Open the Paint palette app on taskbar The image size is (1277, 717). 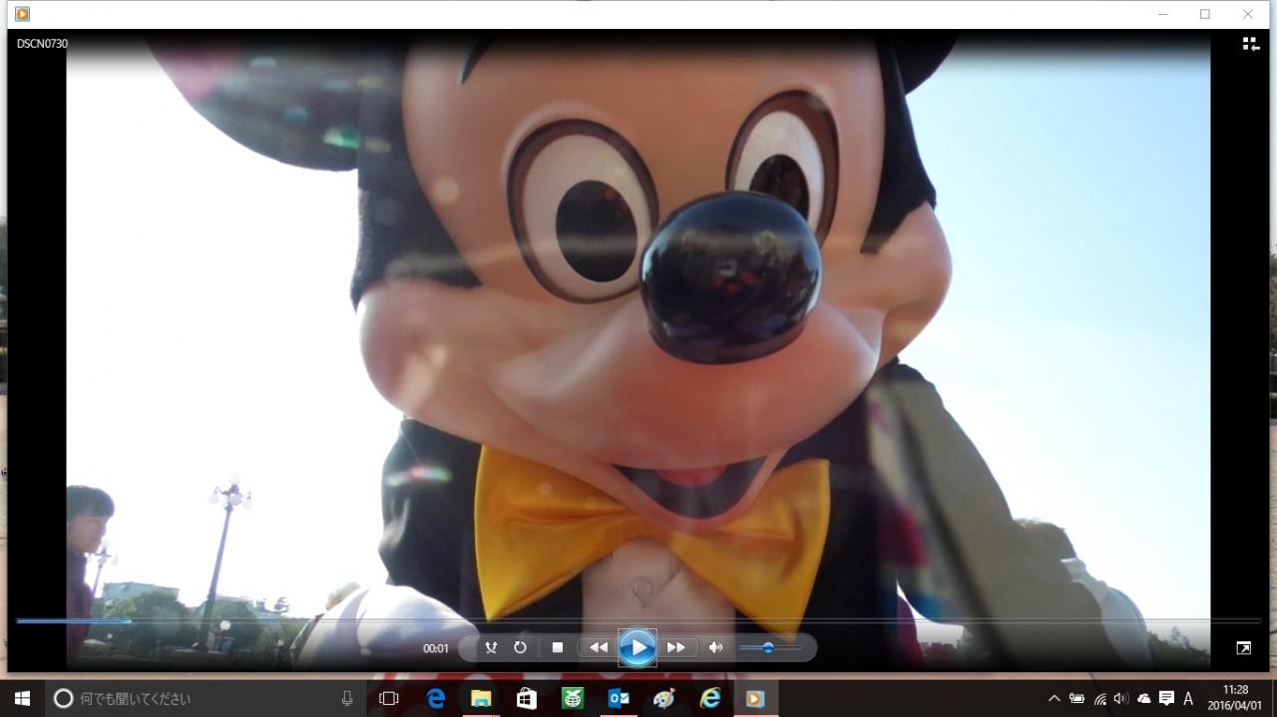[x=664, y=699]
